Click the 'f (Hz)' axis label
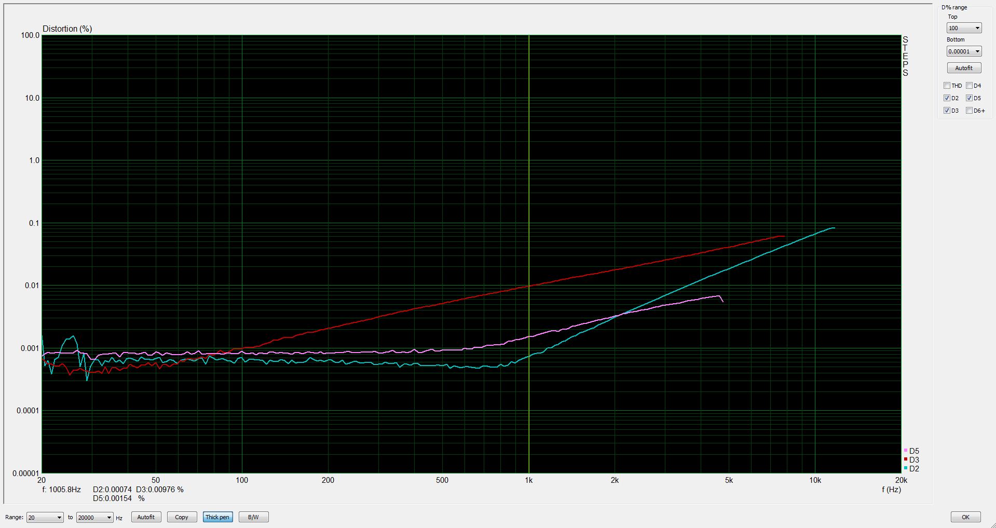 point(891,490)
